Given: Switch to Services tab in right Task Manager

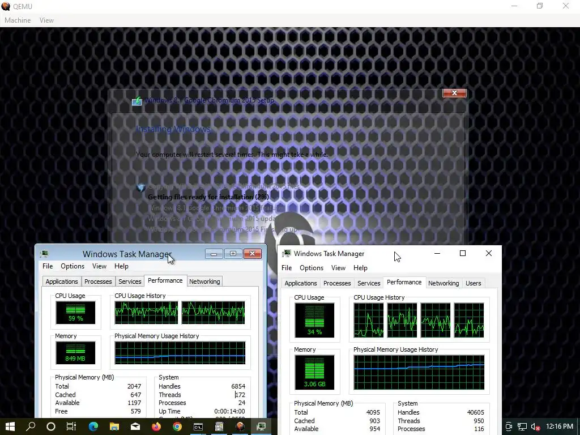Looking at the screenshot, I should click(x=369, y=283).
